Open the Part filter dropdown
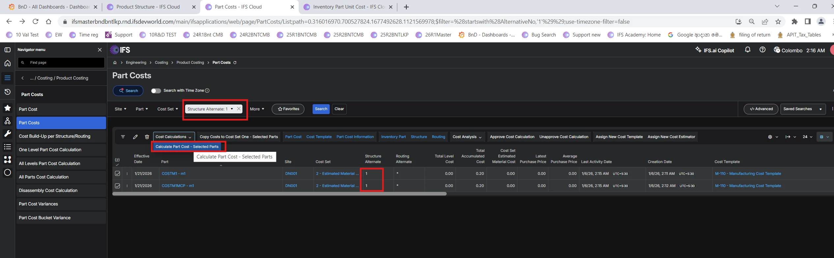Screen dimensions: 834x258 (x=142, y=109)
